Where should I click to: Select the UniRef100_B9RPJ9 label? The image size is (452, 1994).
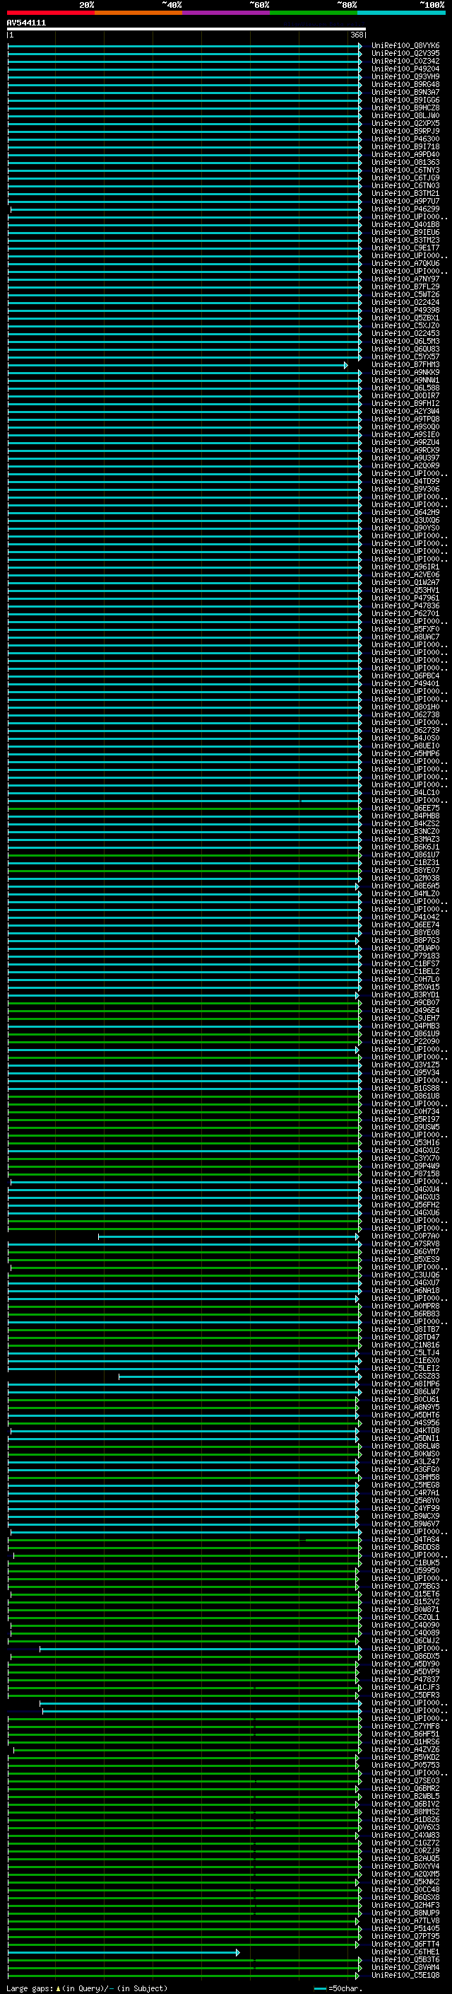(405, 131)
